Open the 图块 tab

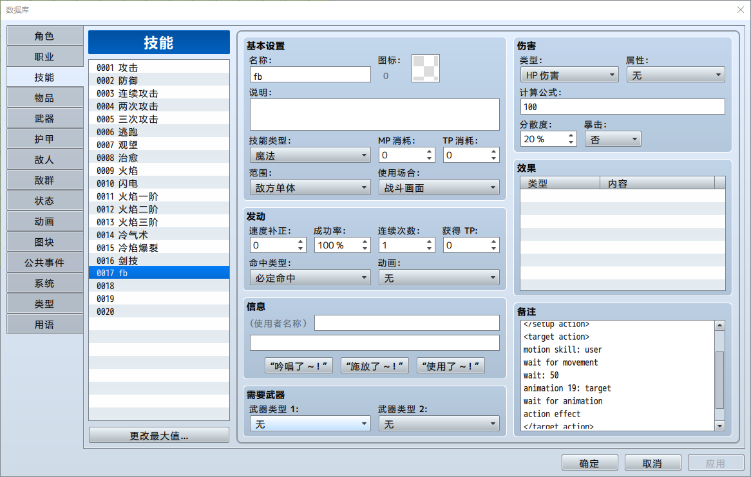click(x=44, y=242)
